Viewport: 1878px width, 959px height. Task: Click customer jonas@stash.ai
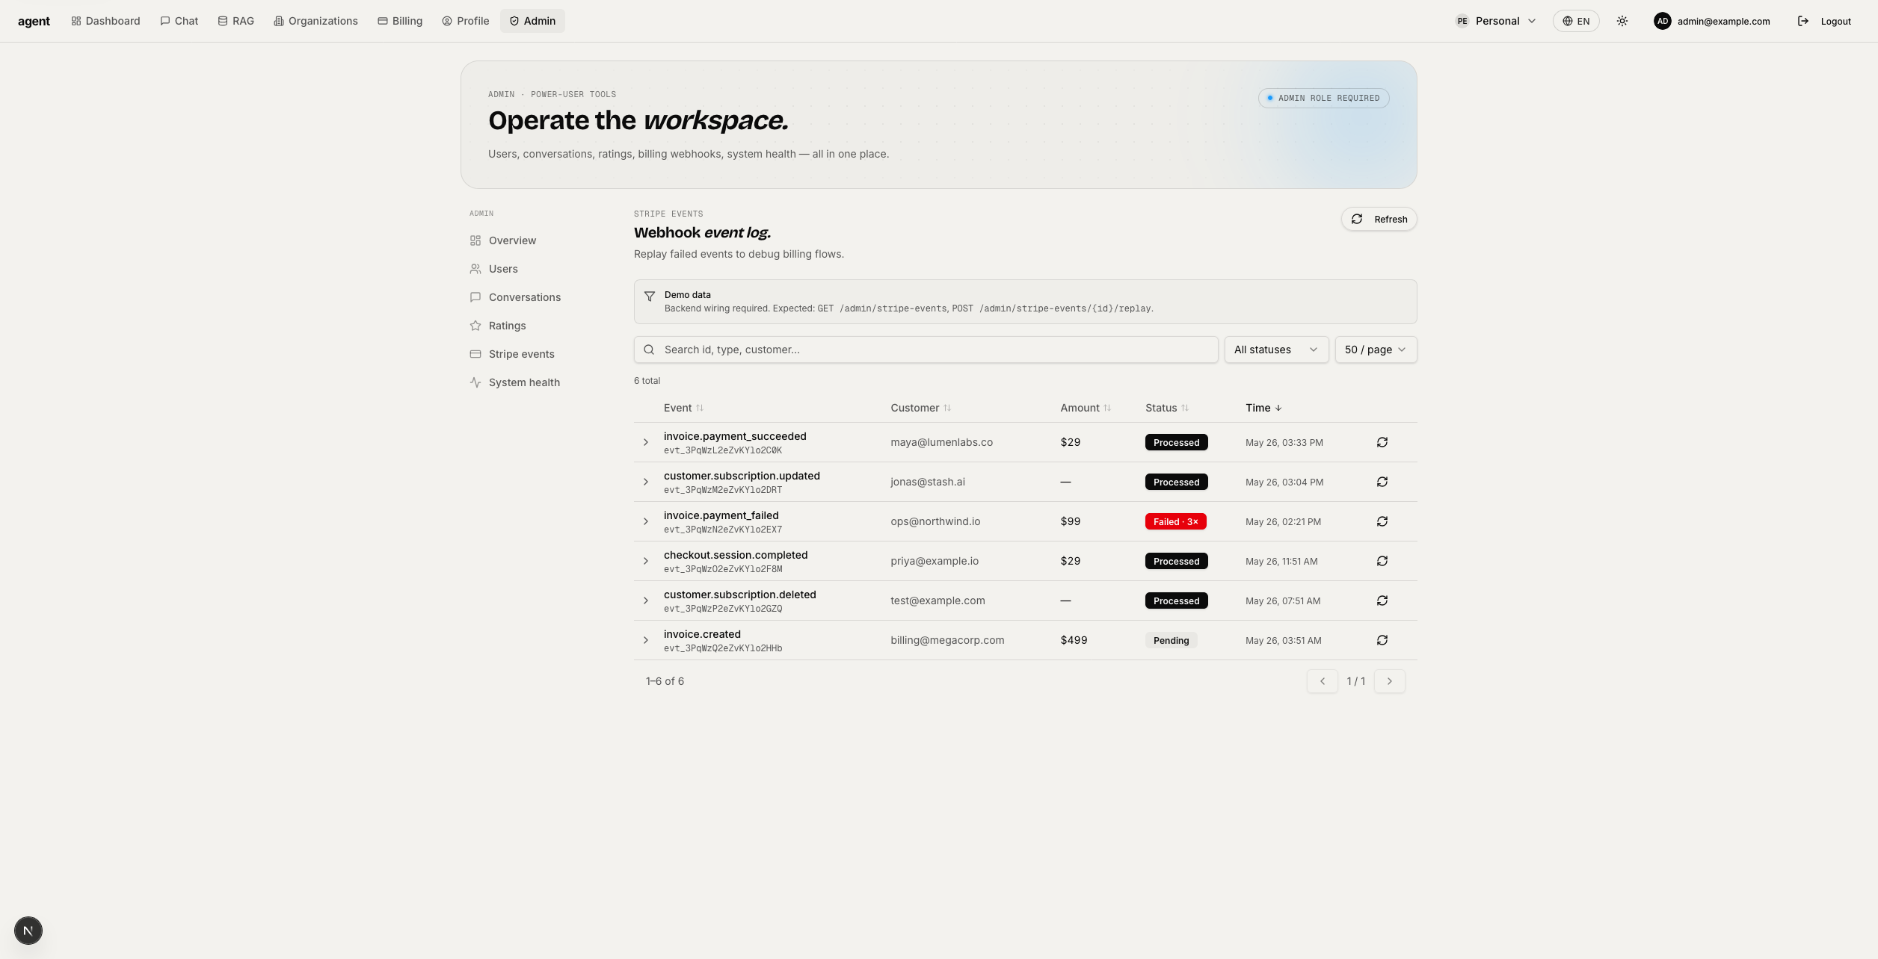(928, 482)
